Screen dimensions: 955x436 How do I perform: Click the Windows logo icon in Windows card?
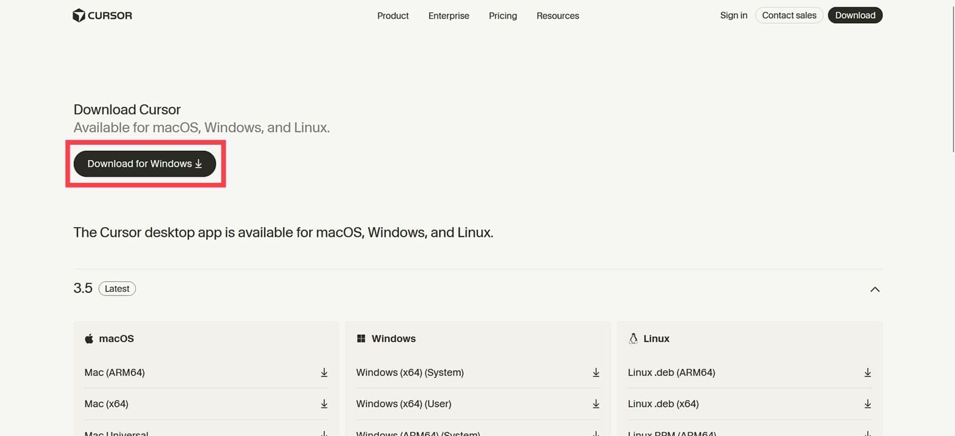point(361,339)
